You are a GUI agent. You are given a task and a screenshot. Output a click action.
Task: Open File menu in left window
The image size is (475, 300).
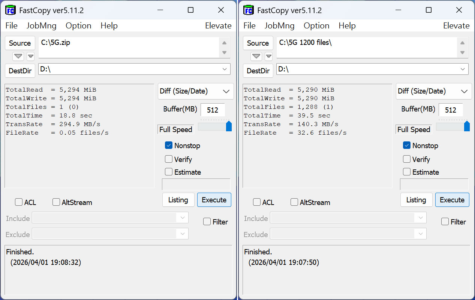(x=12, y=26)
